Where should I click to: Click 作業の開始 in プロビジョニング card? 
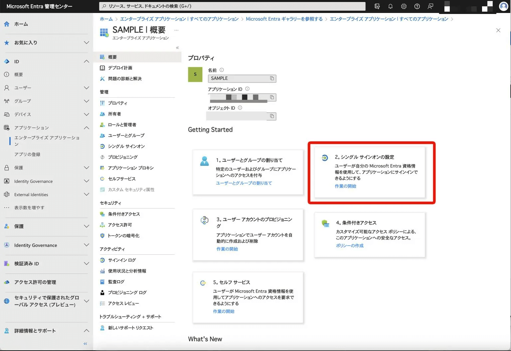point(227,249)
